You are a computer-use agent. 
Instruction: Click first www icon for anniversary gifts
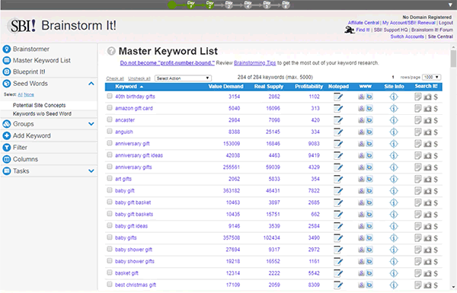[361, 167]
